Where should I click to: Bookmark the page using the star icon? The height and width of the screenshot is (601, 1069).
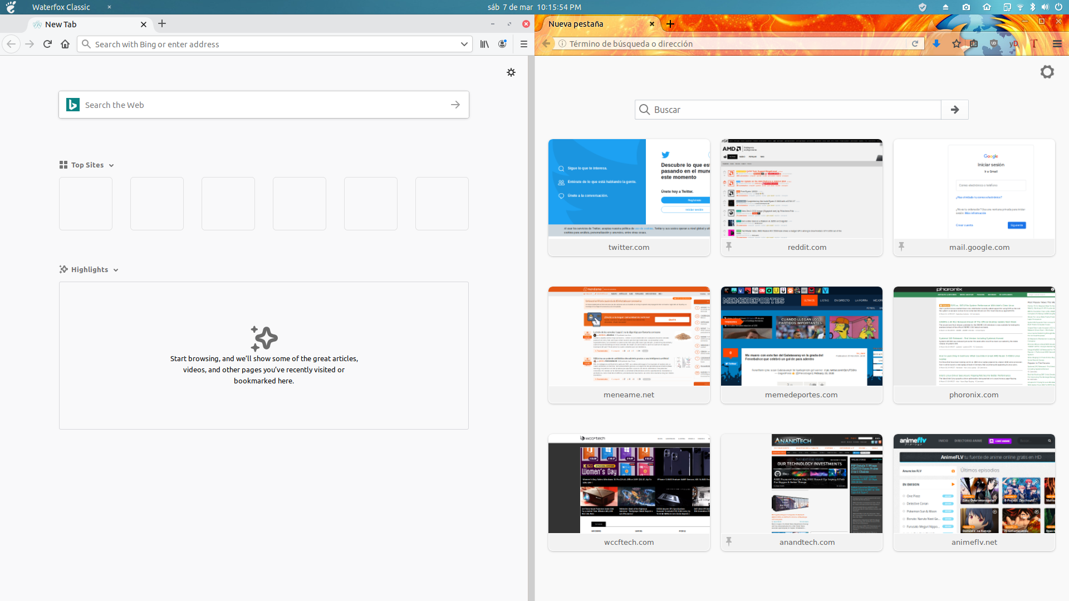957,43
